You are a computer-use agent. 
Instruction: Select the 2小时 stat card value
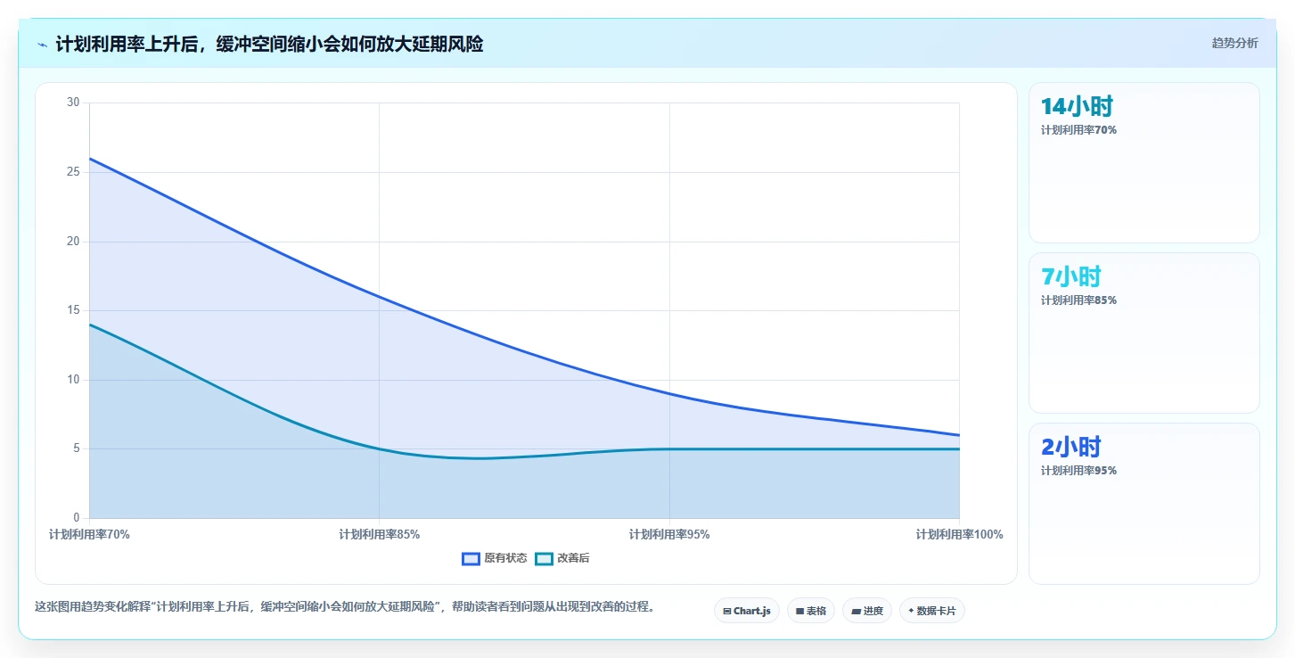(x=1070, y=447)
